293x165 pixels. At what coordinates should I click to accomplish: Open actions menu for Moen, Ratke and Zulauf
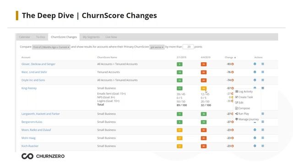point(262,130)
